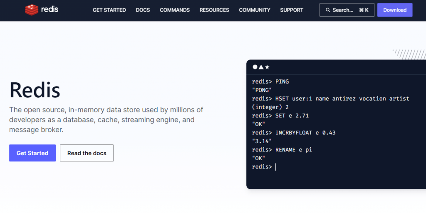
Task: Click the 'redis> PING' line
Action: (270, 82)
